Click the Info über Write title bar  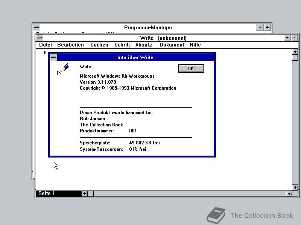(135, 57)
